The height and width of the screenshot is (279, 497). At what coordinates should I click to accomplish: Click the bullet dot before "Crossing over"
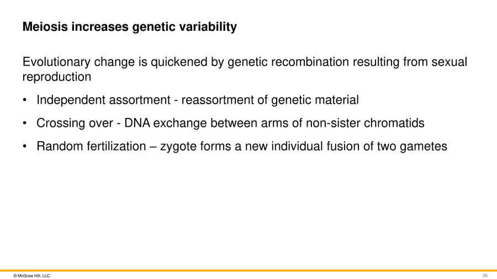click(25, 123)
